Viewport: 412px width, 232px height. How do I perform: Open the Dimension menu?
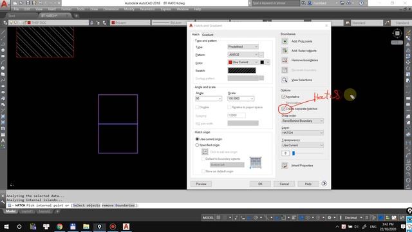pyautogui.click(x=111, y=9)
